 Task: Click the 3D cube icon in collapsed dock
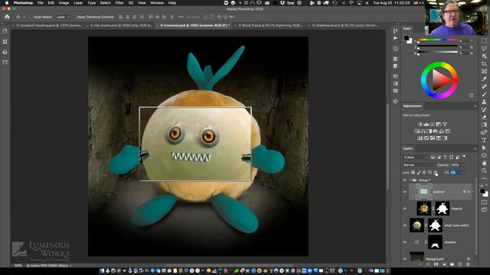pyautogui.click(x=395, y=101)
